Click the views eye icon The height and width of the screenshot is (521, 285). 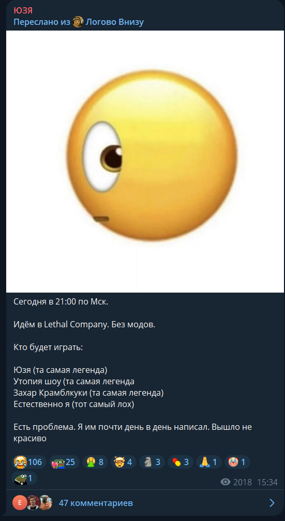pyautogui.click(x=226, y=482)
